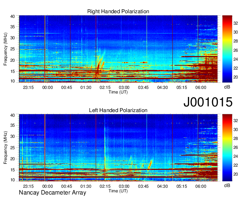Viewport: 242px width, 197px height.
Task: Click the 00:00 time tick under Right Handed plot
Action: pos(48,87)
